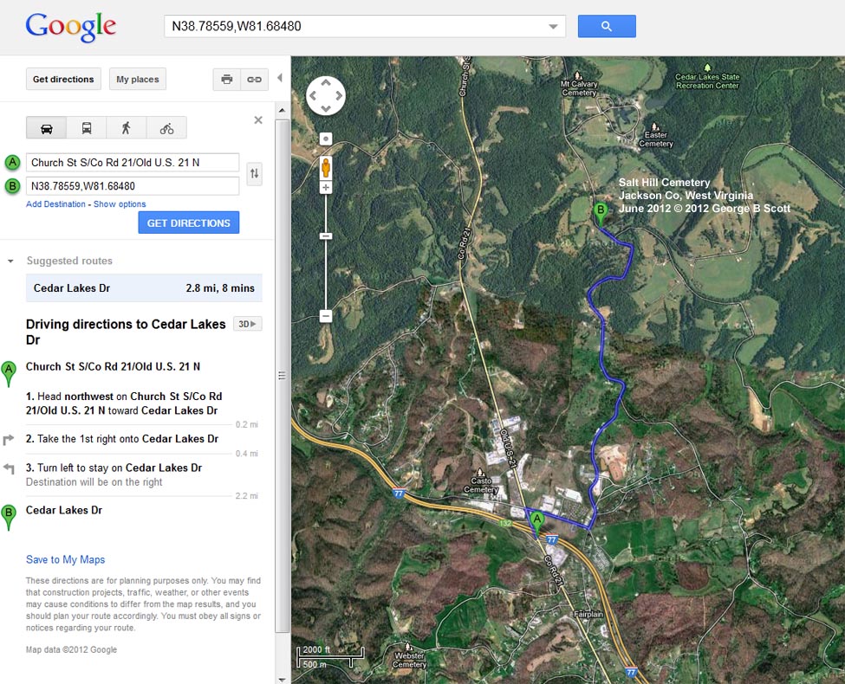Select the driving car mode icon
The height and width of the screenshot is (684, 845).
[x=47, y=128]
